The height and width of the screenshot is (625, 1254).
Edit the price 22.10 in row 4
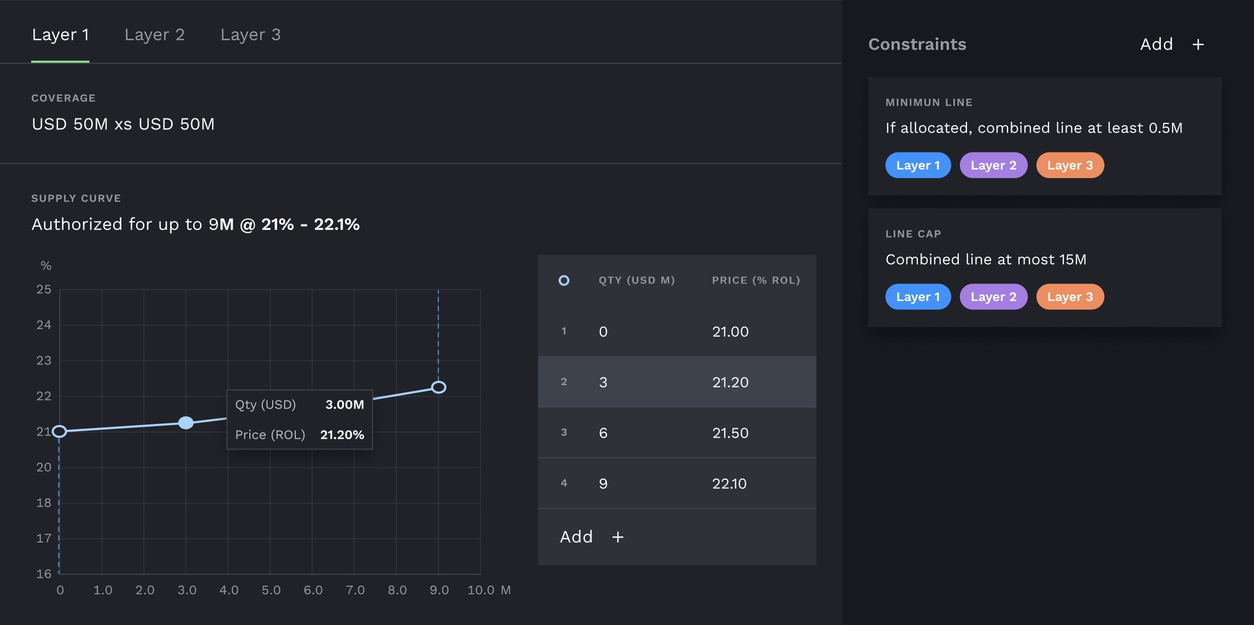tap(729, 484)
